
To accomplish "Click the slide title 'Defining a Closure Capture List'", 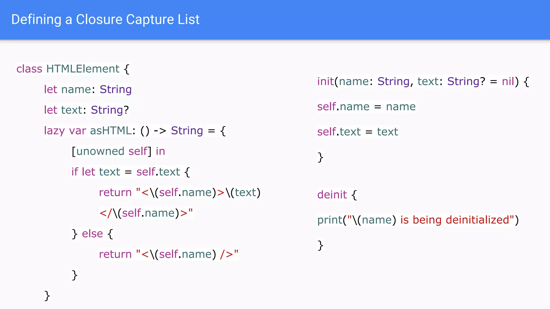I will (x=105, y=20).
